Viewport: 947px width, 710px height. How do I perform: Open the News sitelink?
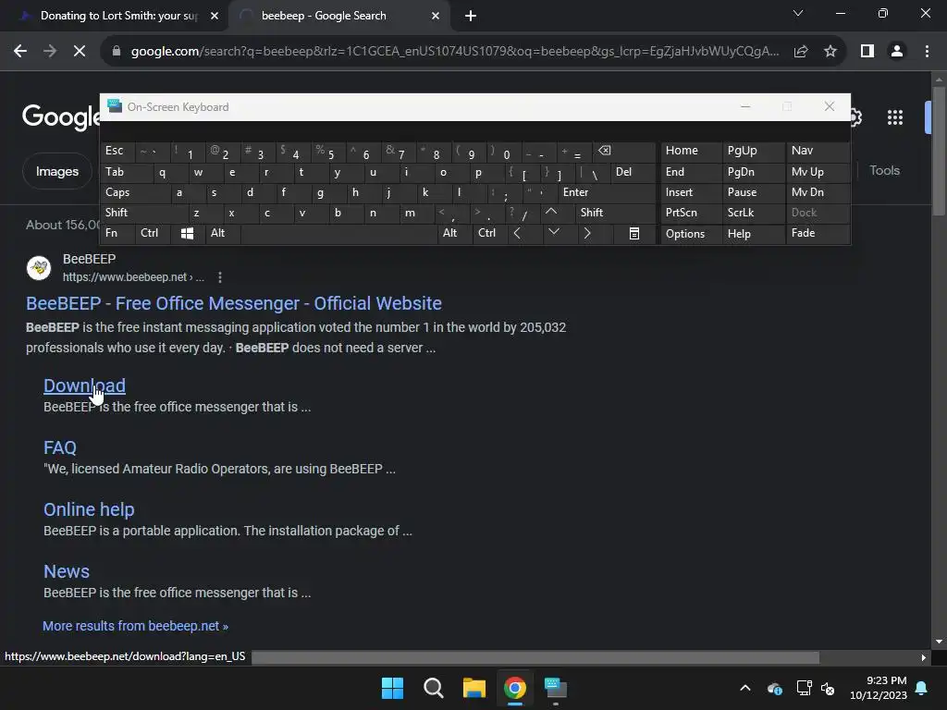pyautogui.click(x=67, y=571)
